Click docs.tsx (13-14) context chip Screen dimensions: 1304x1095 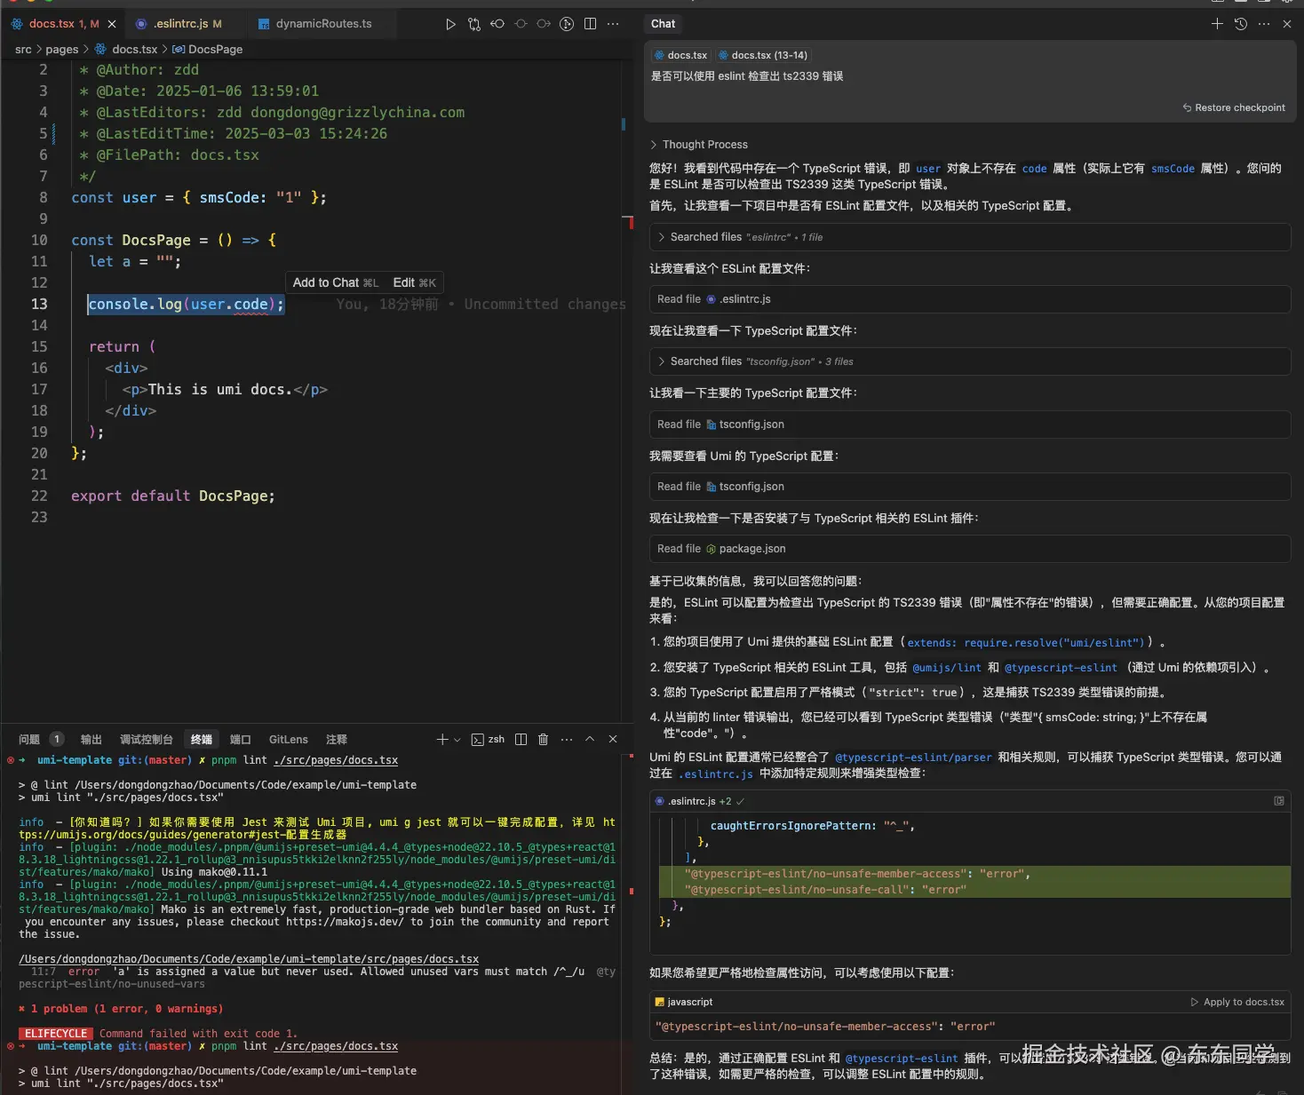coord(763,55)
